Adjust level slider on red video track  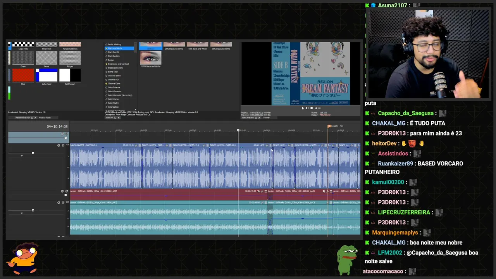pos(65,195)
